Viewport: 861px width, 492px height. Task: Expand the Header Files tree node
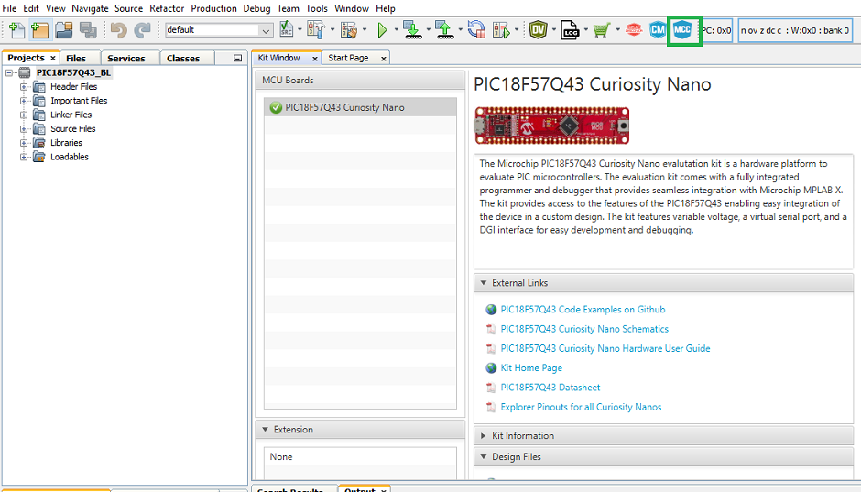(24, 87)
